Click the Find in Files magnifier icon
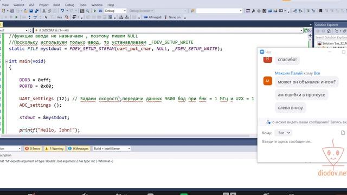347x195 pixels. [x=88, y=11]
